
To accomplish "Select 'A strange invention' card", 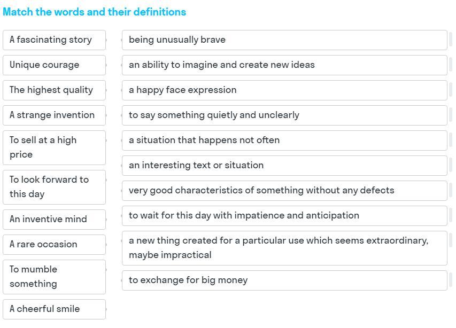I will [54, 115].
